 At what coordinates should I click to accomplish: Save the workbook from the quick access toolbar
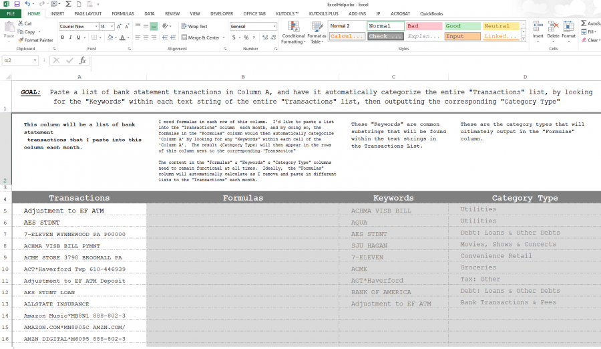pos(17,4)
